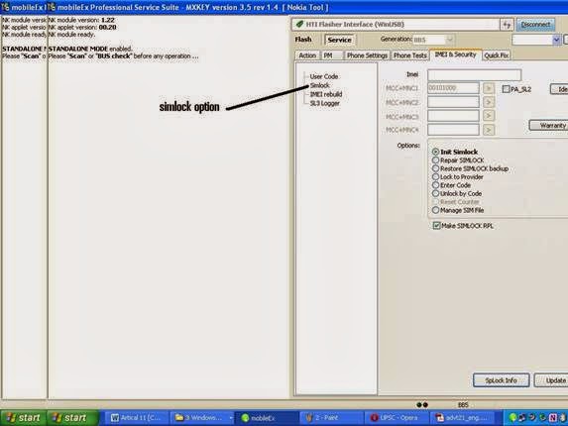Click the MCC+MNC4 input field
Image resolution: width=568 pixels, height=426 pixels.
[453, 130]
